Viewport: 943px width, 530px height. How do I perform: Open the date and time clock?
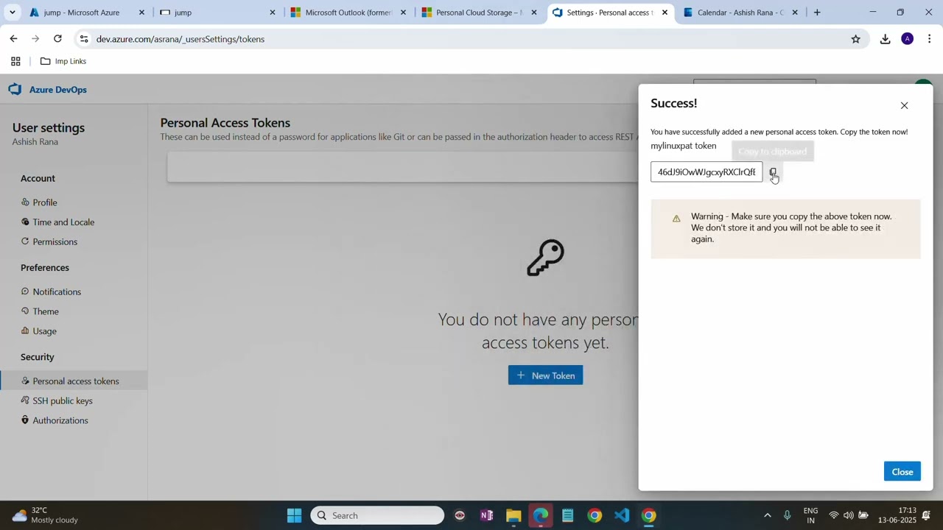click(897, 515)
